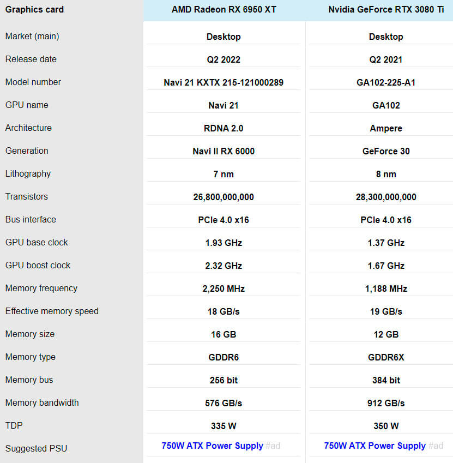
Task: Select the 384 bit memory bus cell
Action: [386, 380]
